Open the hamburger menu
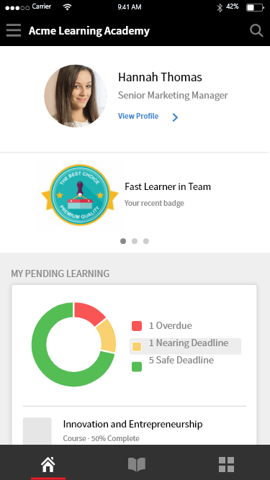The width and height of the screenshot is (270, 480). (x=14, y=31)
